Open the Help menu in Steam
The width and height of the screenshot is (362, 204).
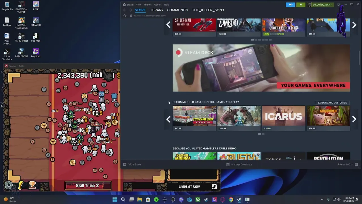coord(167,5)
